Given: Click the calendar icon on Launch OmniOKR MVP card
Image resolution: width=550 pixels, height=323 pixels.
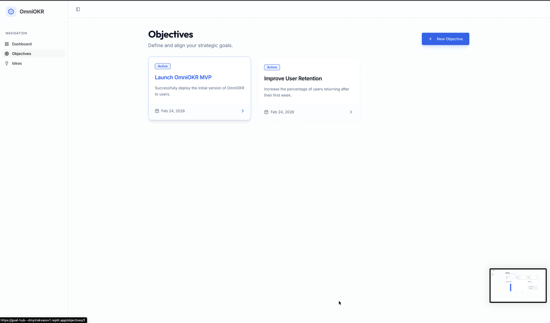Looking at the screenshot, I should click(157, 111).
